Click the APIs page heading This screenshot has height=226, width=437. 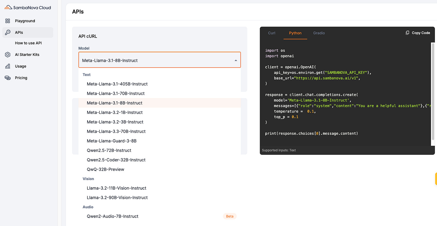78,12
